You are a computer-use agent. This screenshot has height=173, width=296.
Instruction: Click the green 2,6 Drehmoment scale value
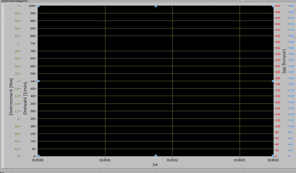coord(17,58)
